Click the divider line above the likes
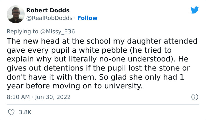This screenshot has height=120, width=206. coord(103,105)
